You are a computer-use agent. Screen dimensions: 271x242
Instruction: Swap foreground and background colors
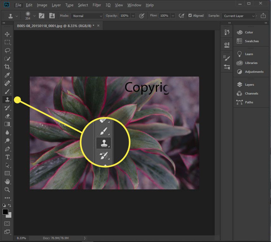10,205
